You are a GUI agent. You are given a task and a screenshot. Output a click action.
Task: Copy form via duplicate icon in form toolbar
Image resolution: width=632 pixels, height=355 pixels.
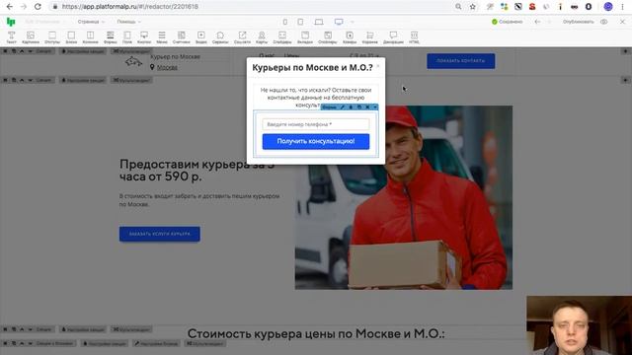click(x=359, y=107)
